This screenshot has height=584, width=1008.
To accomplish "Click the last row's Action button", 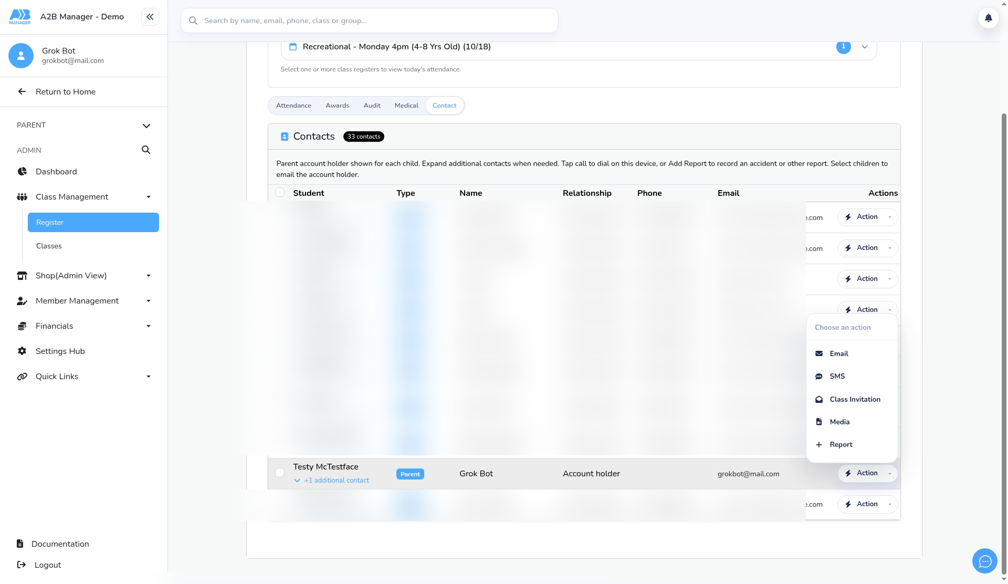I will (867, 504).
